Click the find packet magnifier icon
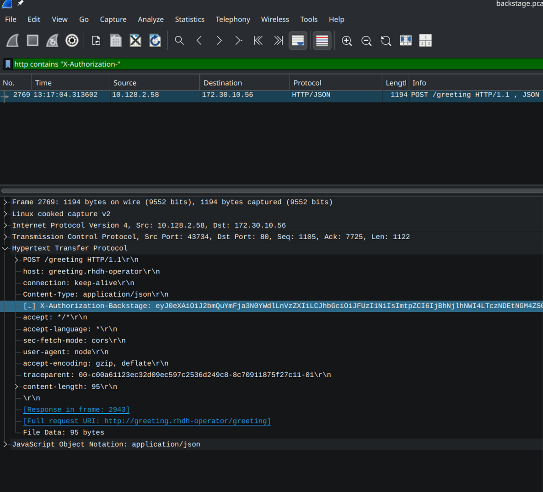 click(x=179, y=41)
